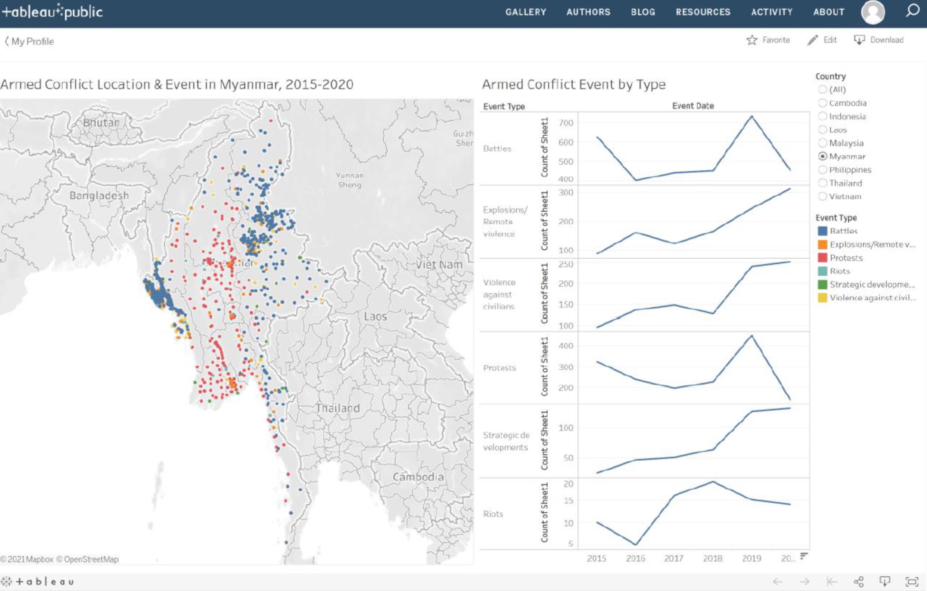Click the Battles blue legend swatch
Image resolution: width=927 pixels, height=591 pixels.
(x=822, y=231)
